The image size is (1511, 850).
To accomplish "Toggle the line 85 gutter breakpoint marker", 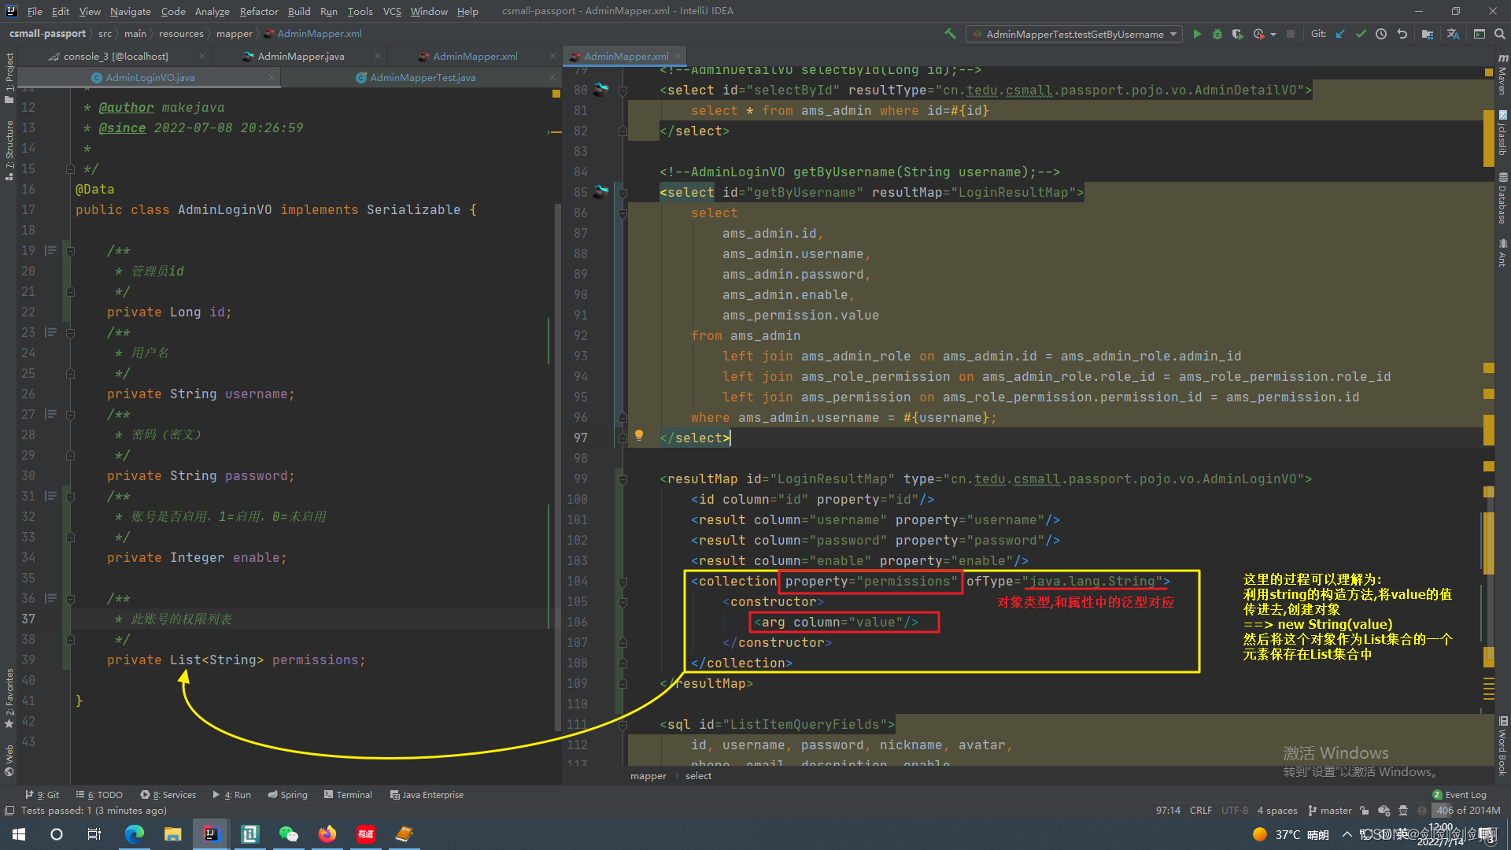I will pyautogui.click(x=602, y=192).
